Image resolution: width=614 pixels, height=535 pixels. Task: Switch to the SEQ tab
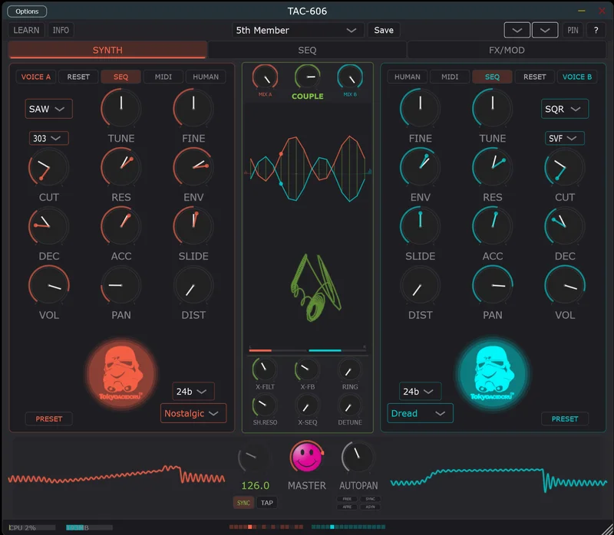(x=307, y=49)
